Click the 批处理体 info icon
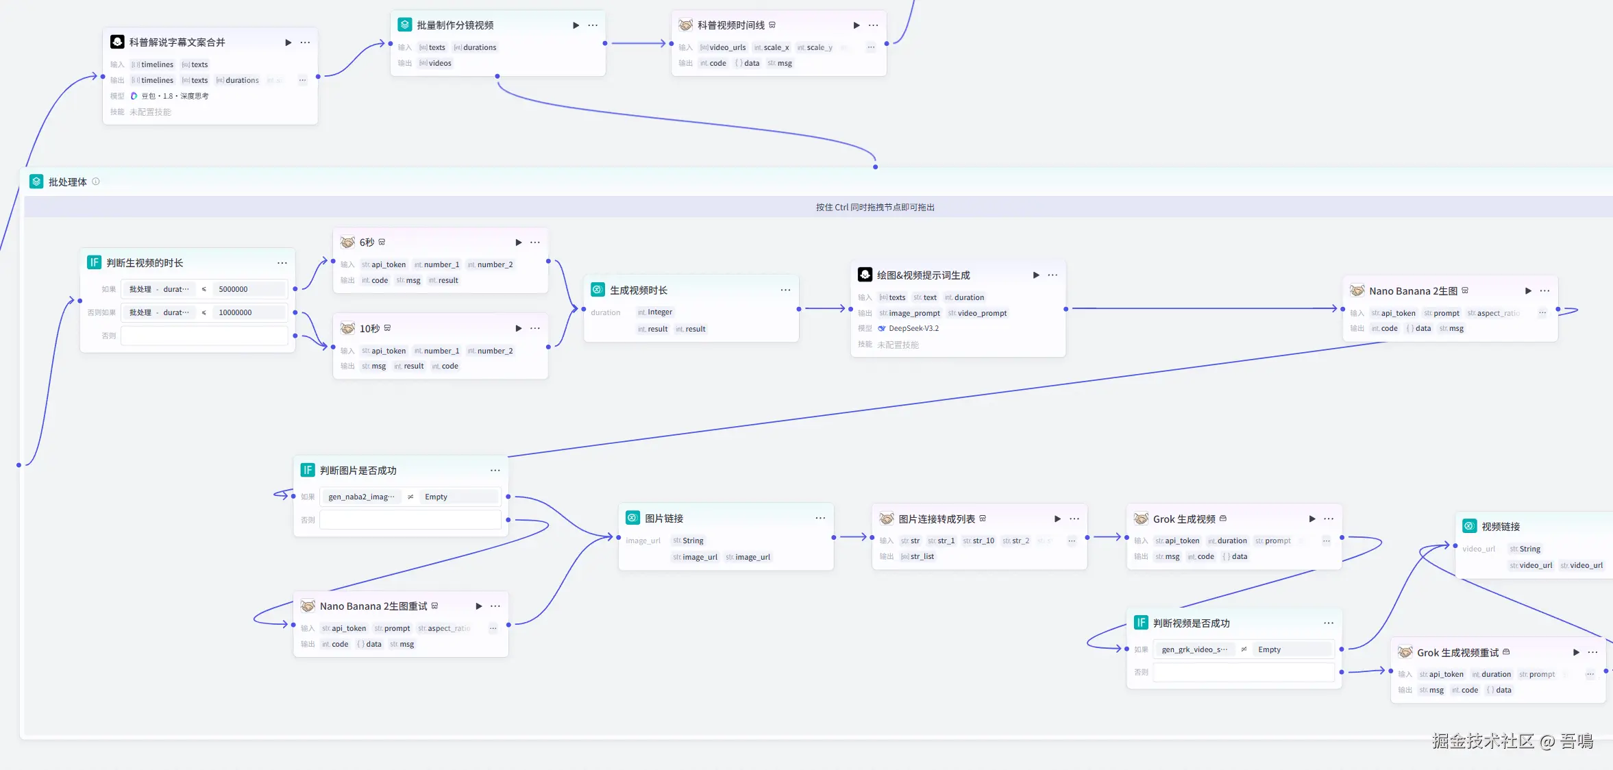 (96, 182)
